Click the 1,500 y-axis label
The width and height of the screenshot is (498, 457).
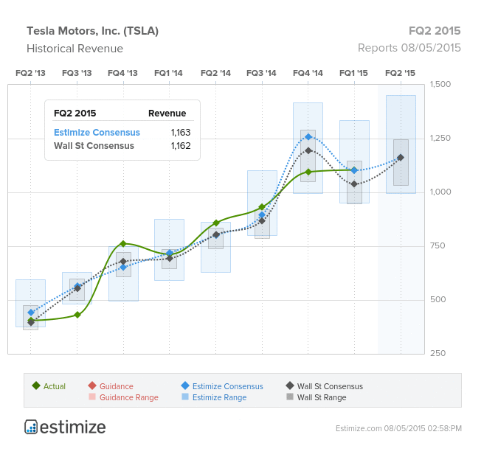tap(440, 85)
